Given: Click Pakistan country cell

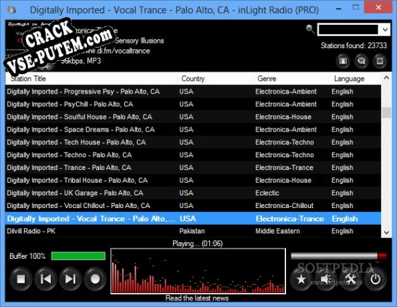Looking at the screenshot, I should (192, 231).
